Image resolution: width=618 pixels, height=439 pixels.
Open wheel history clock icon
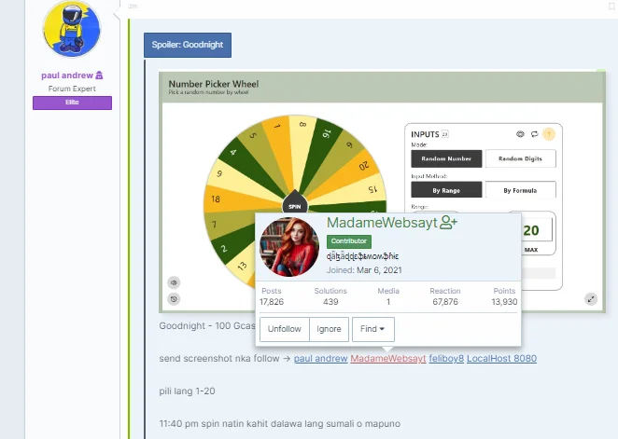(174, 299)
